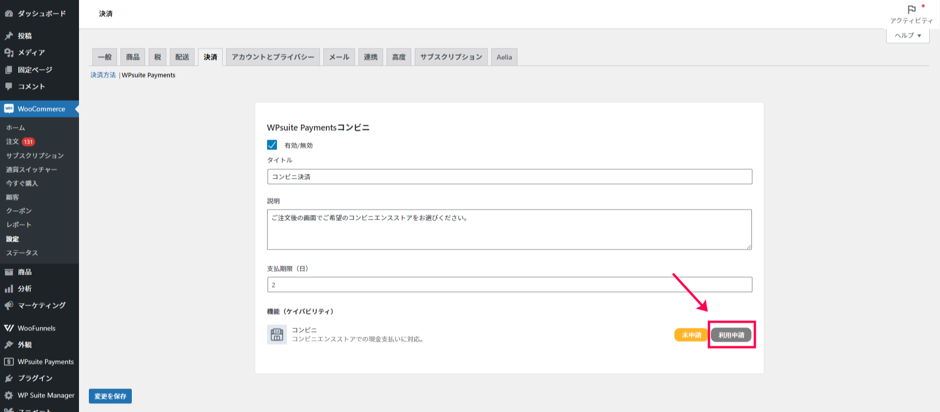Click the Analytics bar chart icon
Screen dimensions: 940x412
[9, 289]
